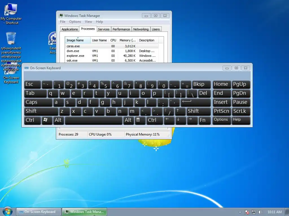This screenshot has height=216, width=289.
Task: Open the Help menu in Task Manager
Action: [99, 22]
